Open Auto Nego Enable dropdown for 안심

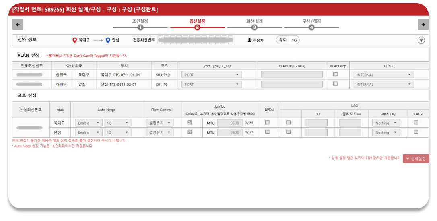pyautogui.click(x=89, y=132)
